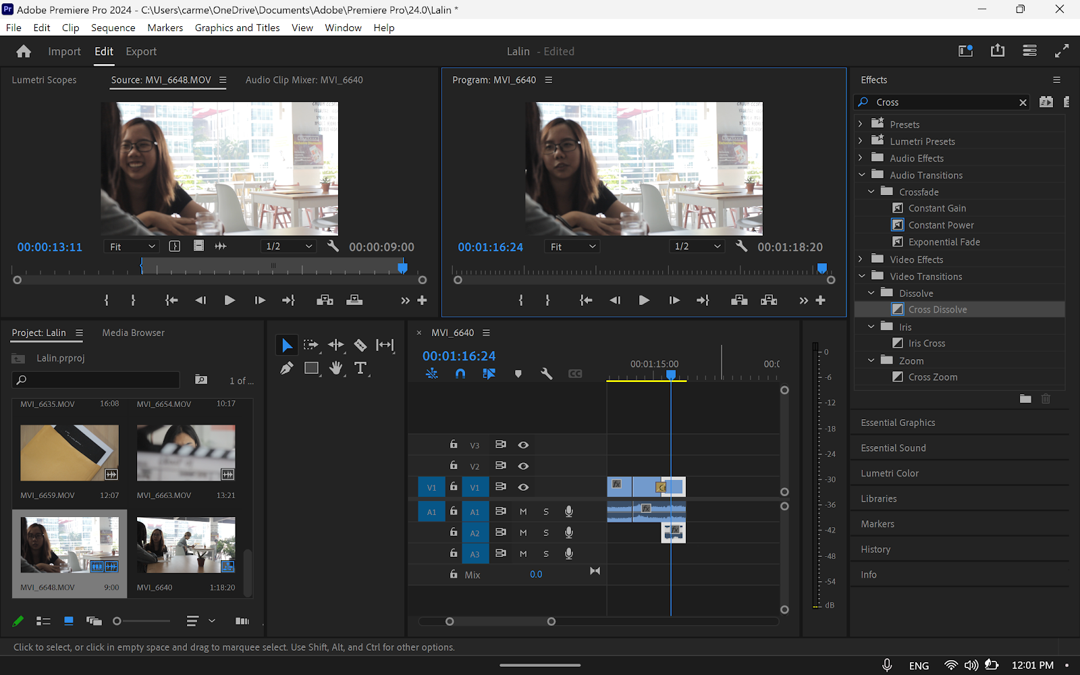
Task: Select the Razor tool
Action: tap(360, 345)
